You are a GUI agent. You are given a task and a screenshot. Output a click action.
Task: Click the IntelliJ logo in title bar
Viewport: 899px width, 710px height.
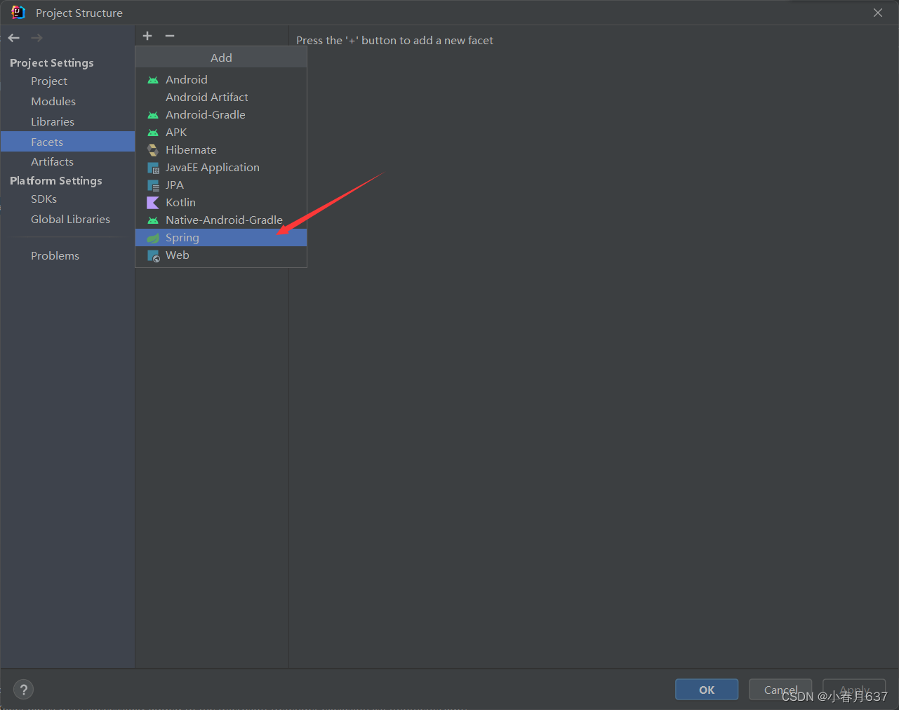tap(18, 13)
